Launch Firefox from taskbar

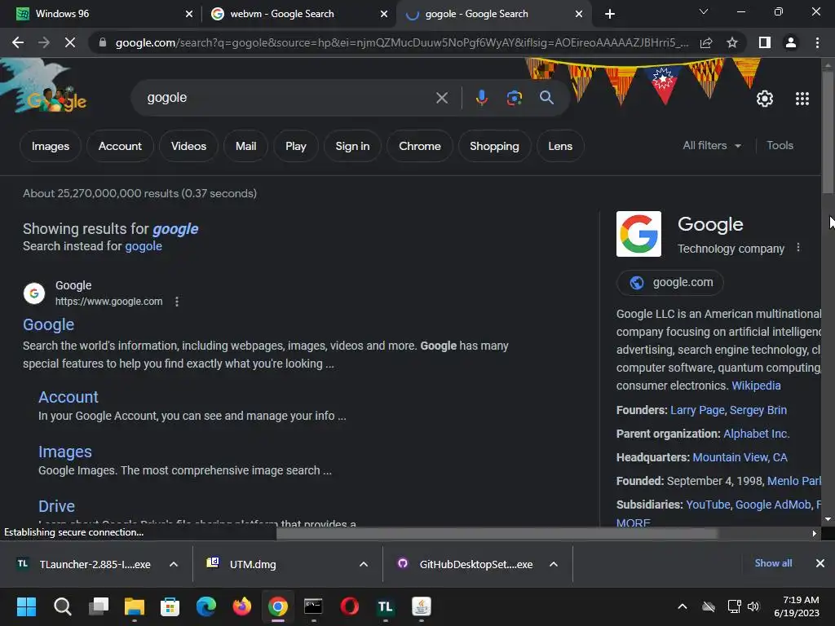coord(241,606)
